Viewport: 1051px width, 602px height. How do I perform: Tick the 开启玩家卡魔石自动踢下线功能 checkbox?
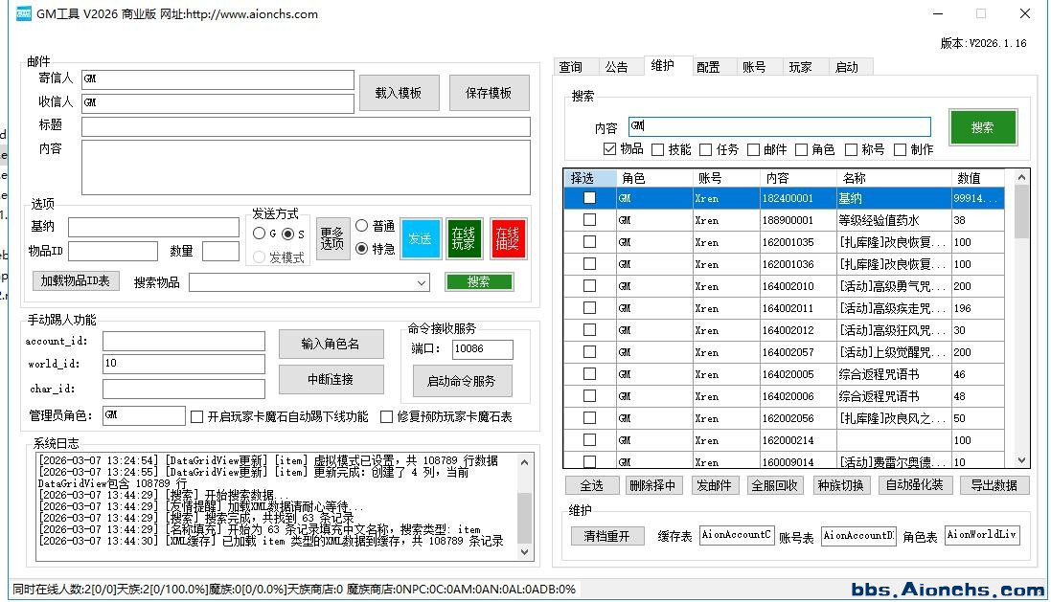(x=197, y=416)
